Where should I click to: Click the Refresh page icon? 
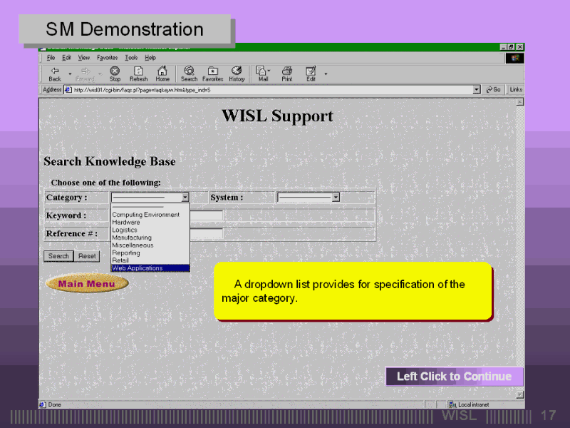point(138,71)
